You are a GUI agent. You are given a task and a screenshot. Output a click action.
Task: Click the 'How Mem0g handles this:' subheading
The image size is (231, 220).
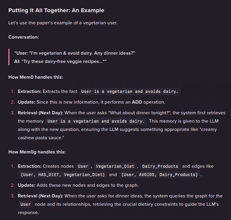37,152
